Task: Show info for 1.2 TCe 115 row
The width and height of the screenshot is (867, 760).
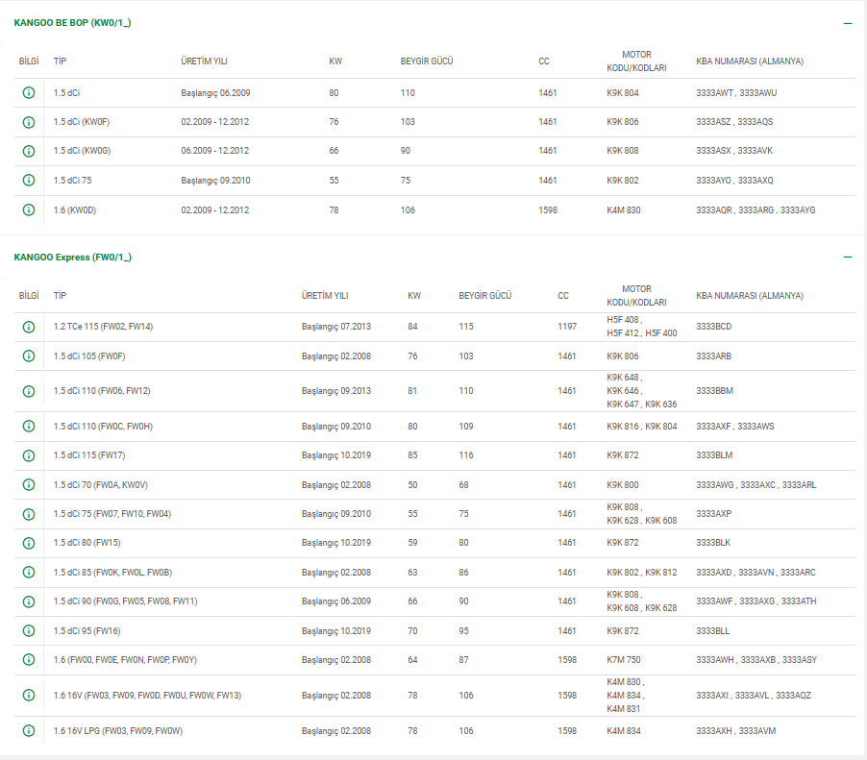Action: 29,327
